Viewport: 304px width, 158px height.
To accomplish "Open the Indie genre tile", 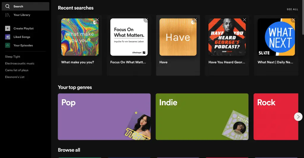I will [x=202, y=117].
